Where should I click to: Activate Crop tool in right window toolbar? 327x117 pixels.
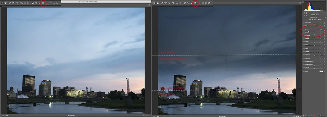[x=173, y=3]
